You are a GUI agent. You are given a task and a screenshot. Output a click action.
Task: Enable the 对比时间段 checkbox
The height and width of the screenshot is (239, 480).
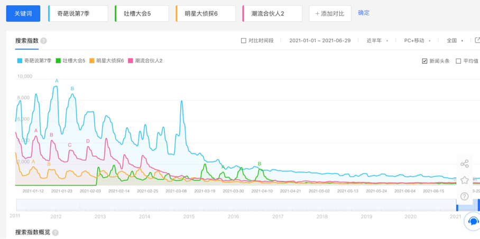pyautogui.click(x=244, y=41)
